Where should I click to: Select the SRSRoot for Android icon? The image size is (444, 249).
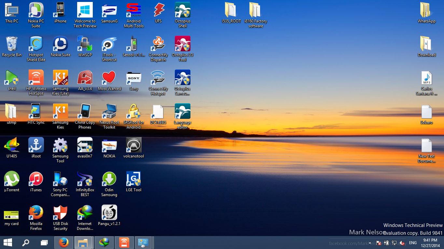[x=133, y=117]
